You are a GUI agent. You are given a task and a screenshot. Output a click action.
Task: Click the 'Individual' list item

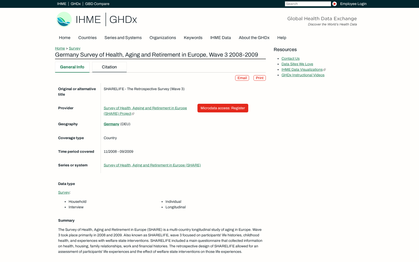pos(173,201)
